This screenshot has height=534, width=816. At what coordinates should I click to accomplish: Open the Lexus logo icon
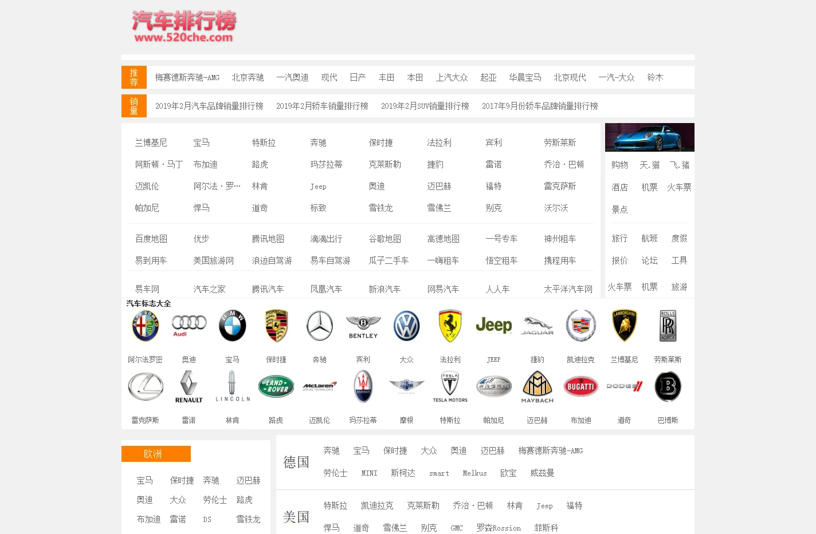[146, 387]
